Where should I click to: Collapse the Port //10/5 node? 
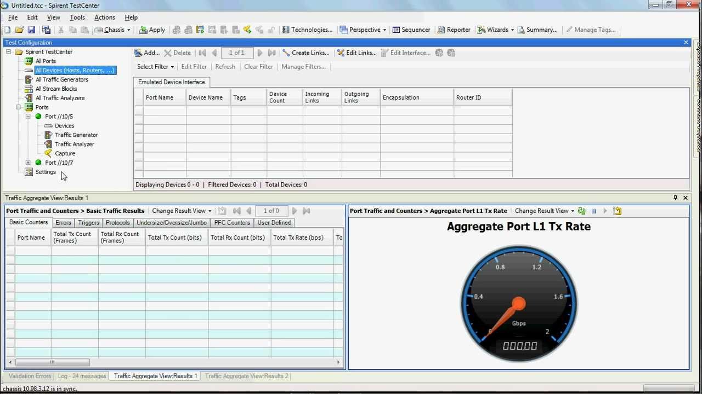tap(28, 117)
